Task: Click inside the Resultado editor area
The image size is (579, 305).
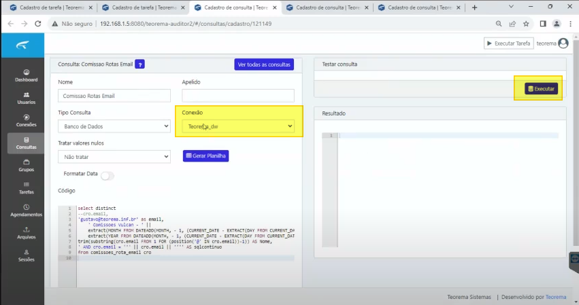Action: point(448,190)
